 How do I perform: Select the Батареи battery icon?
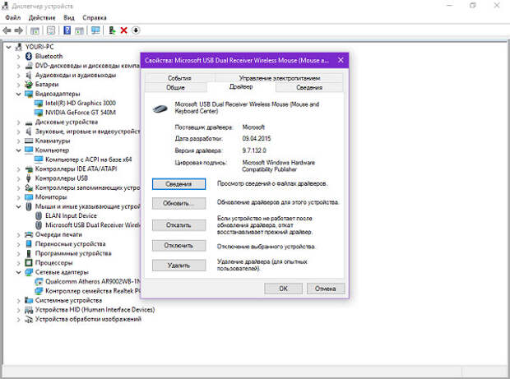[29, 85]
